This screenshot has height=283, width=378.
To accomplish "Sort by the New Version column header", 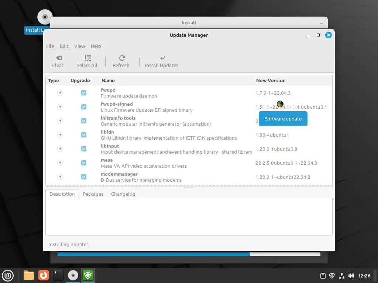I will pyautogui.click(x=271, y=81).
